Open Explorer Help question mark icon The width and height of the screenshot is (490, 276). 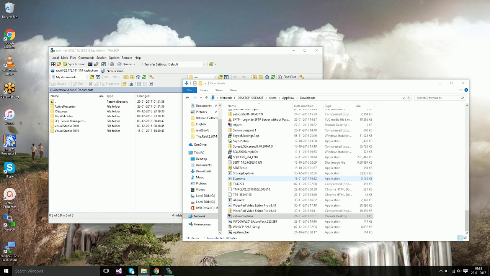466,90
